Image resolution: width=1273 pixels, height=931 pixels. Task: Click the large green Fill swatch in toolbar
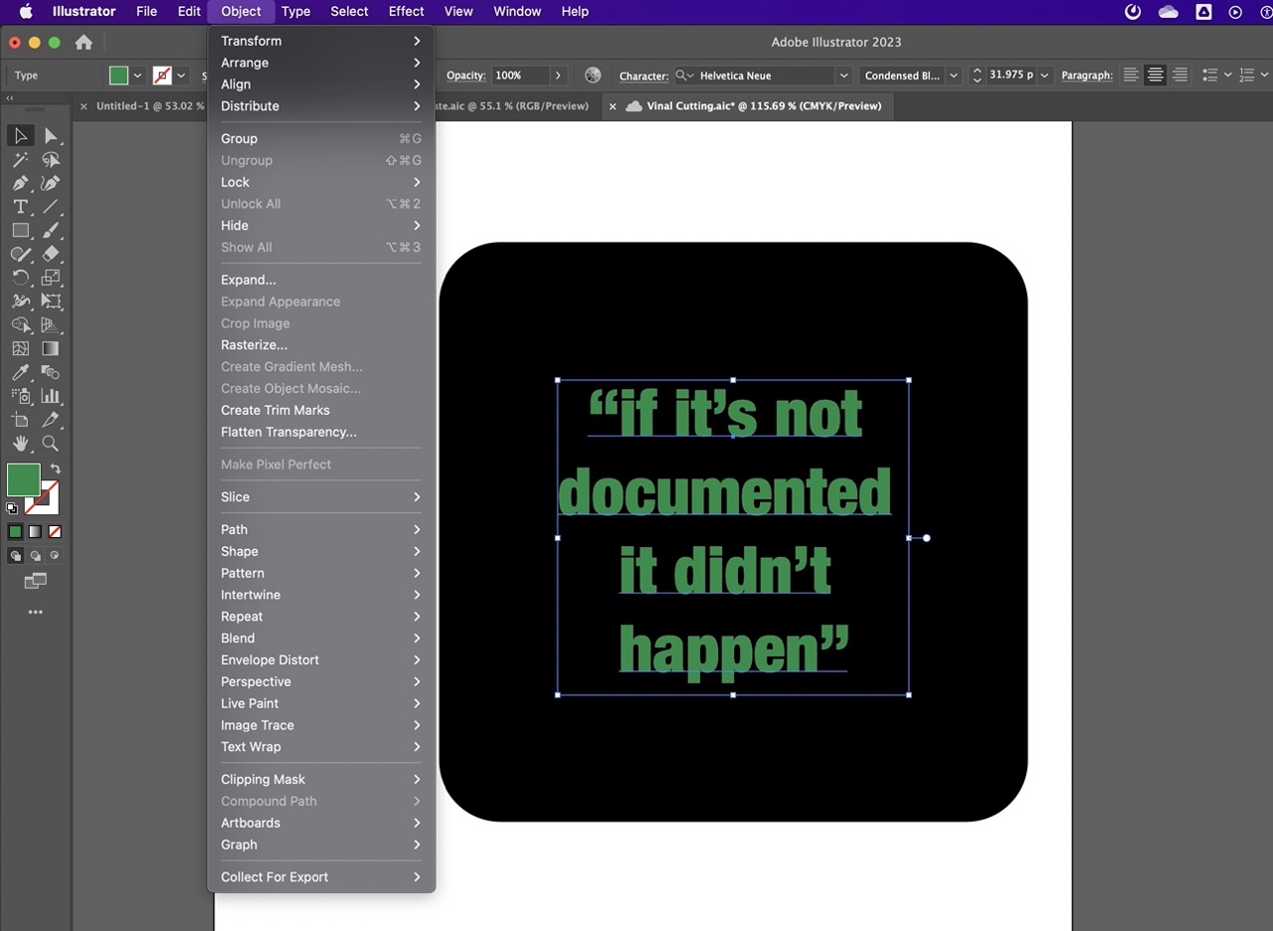(23, 480)
